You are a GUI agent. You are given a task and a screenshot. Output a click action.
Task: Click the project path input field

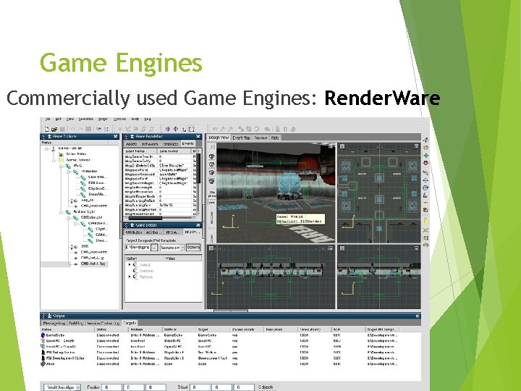pos(138,248)
